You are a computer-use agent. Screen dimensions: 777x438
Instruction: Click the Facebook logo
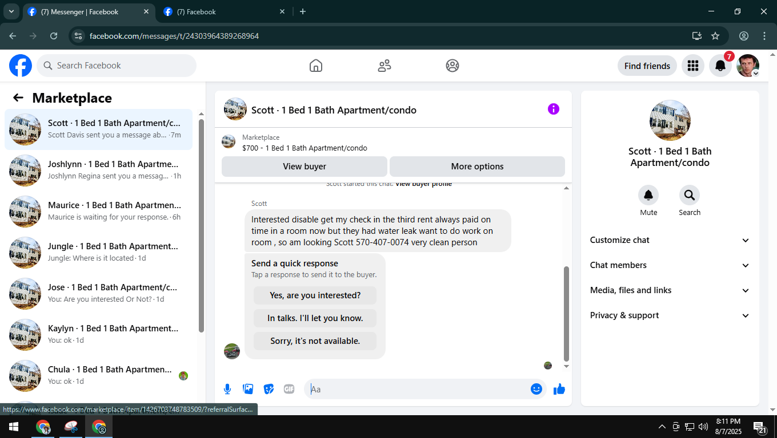tap(21, 66)
